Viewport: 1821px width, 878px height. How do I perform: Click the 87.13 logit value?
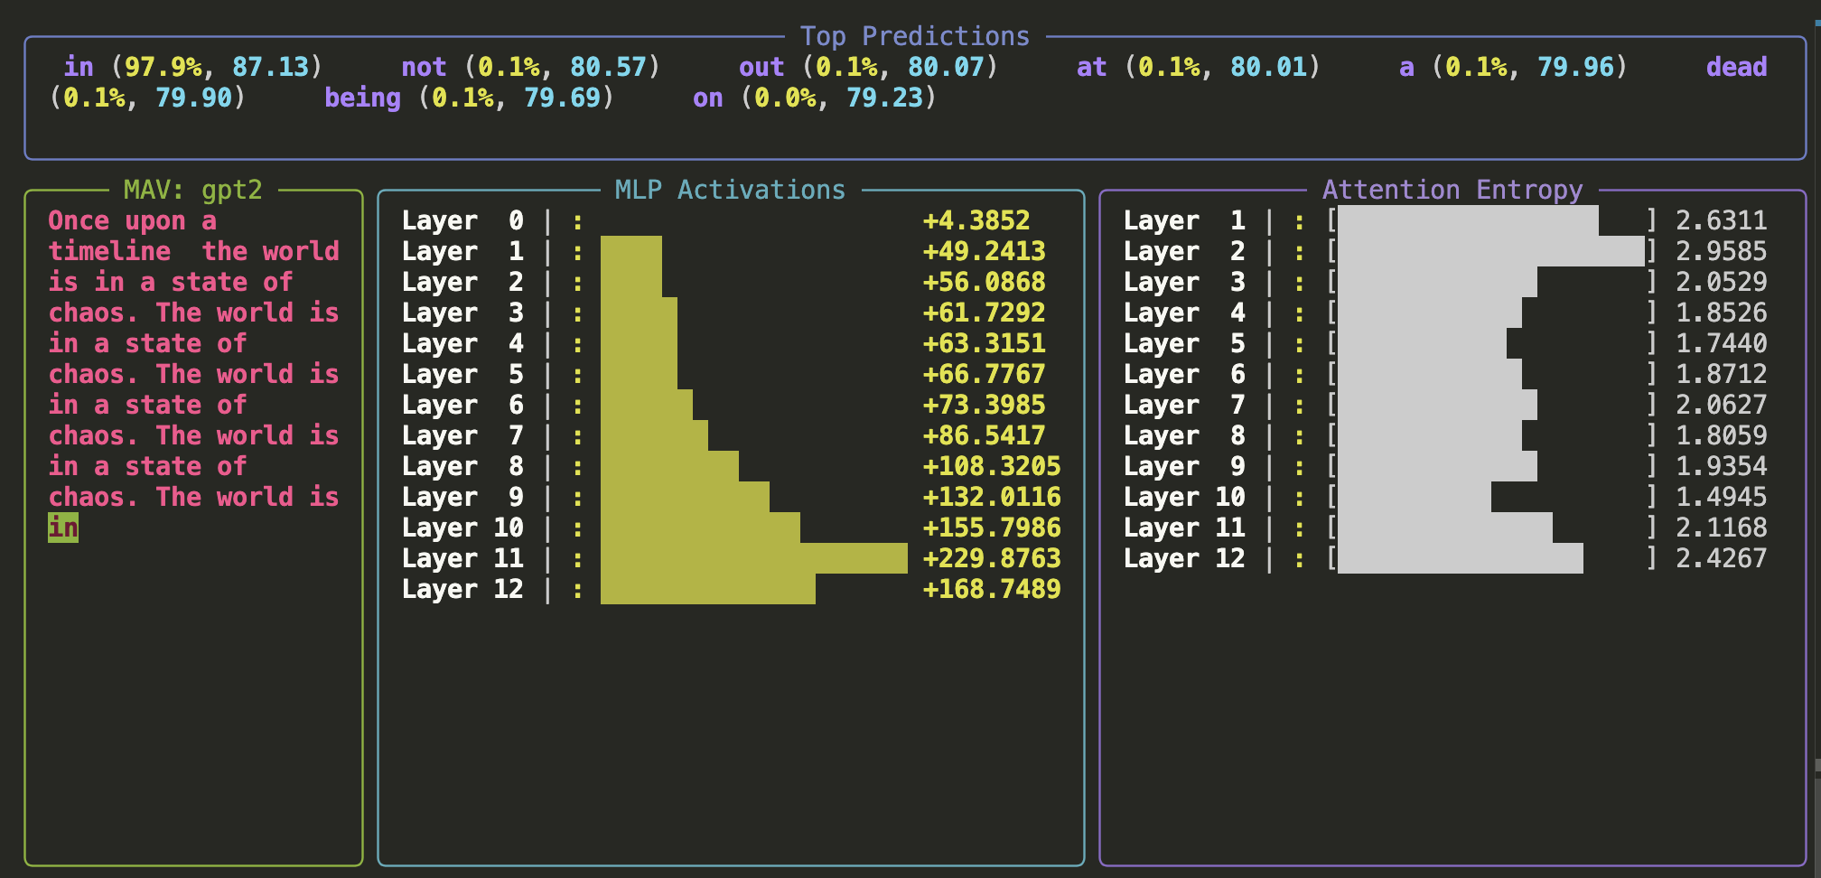tap(270, 67)
